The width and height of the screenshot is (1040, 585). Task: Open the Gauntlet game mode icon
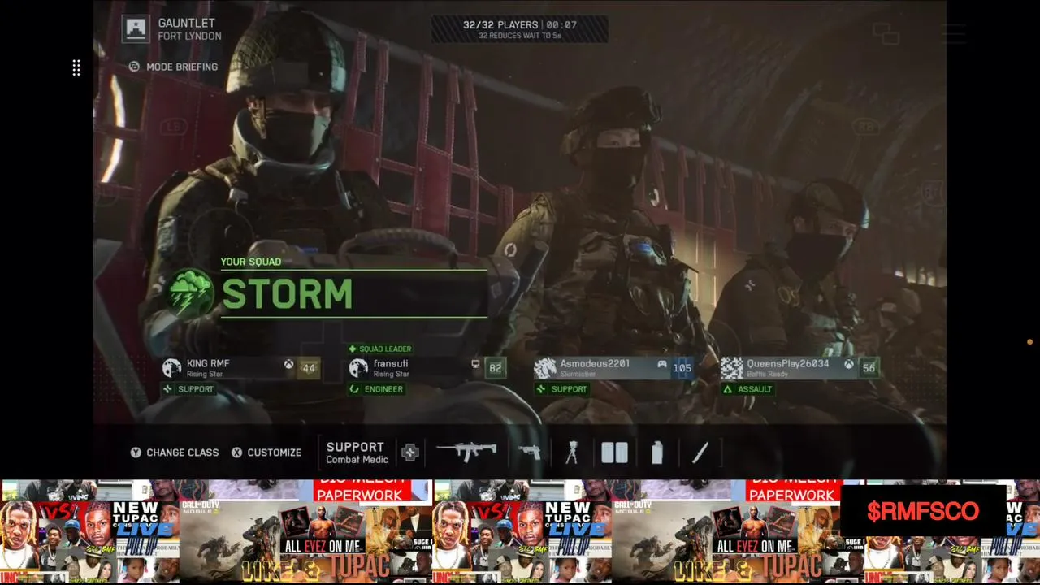[x=136, y=29]
